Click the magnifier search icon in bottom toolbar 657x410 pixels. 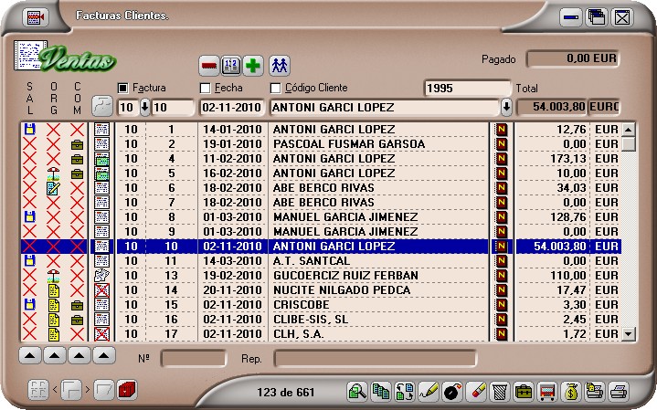[357, 392]
